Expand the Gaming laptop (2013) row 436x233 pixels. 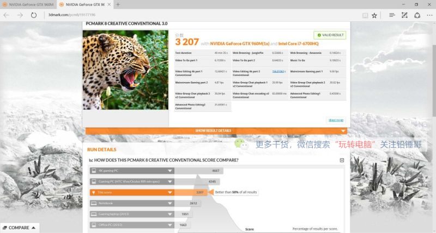[170, 214]
